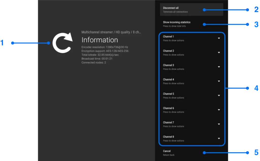Click the Multichannel streamer title text
Image resolution: width=260 pixels, height=161 pixels.
click(111, 32)
